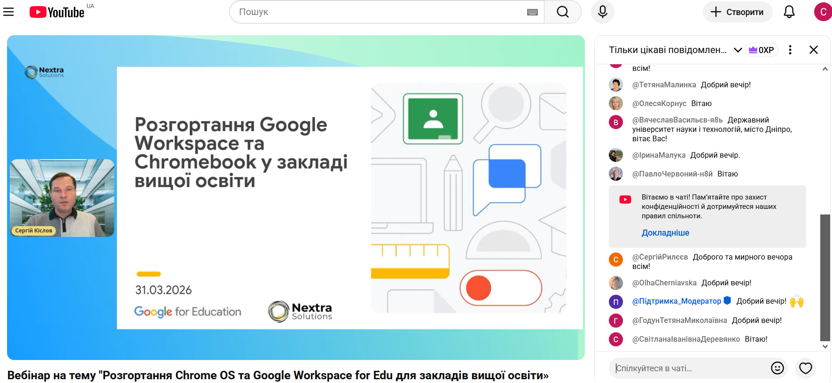
Task: Go to YouTube home via logo
Action: (57, 12)
